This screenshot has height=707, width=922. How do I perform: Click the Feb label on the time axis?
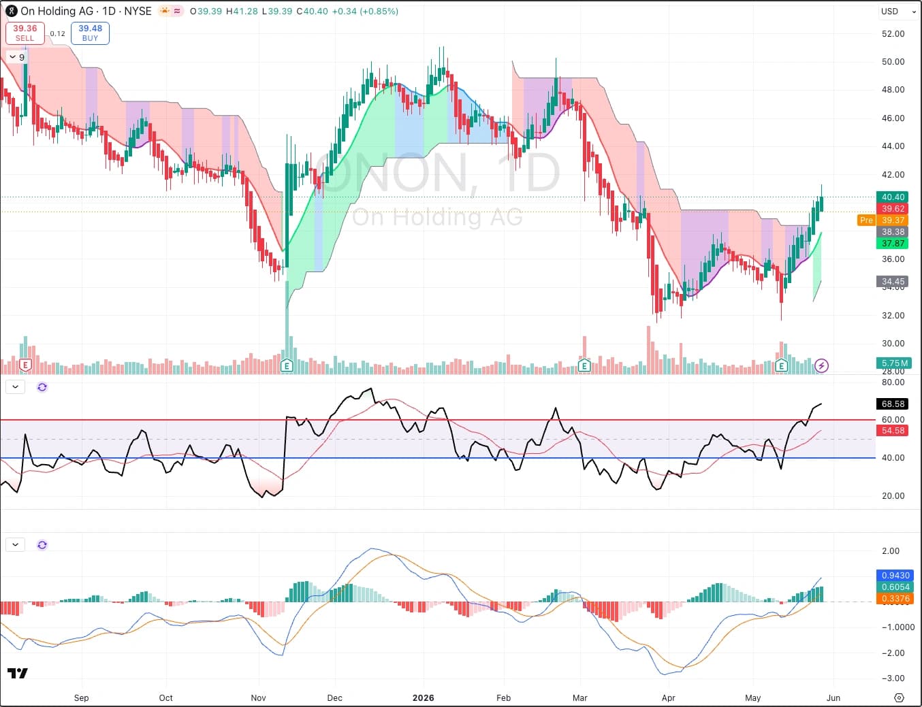(503, 697)
